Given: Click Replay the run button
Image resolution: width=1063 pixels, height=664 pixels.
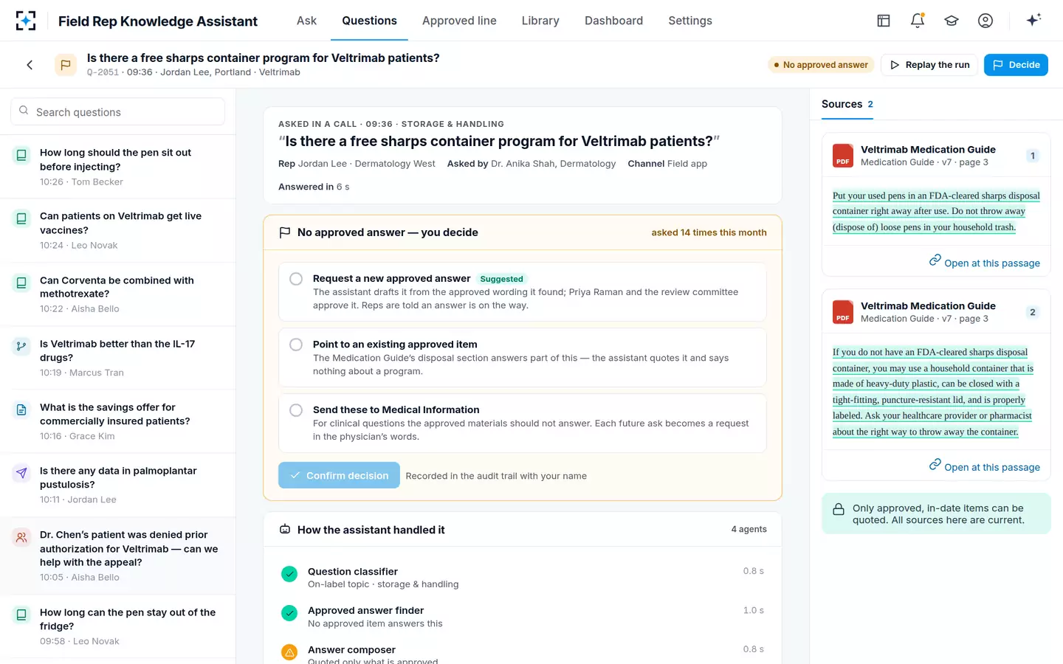Looking at the screenshot, I should click(929, 65).
